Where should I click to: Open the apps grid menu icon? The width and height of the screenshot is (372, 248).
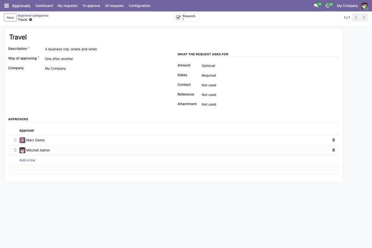[7, 6]
